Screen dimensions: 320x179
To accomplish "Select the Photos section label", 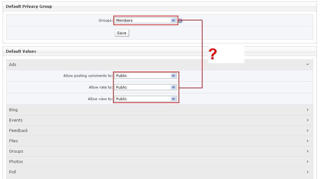I will pos(16,162).
